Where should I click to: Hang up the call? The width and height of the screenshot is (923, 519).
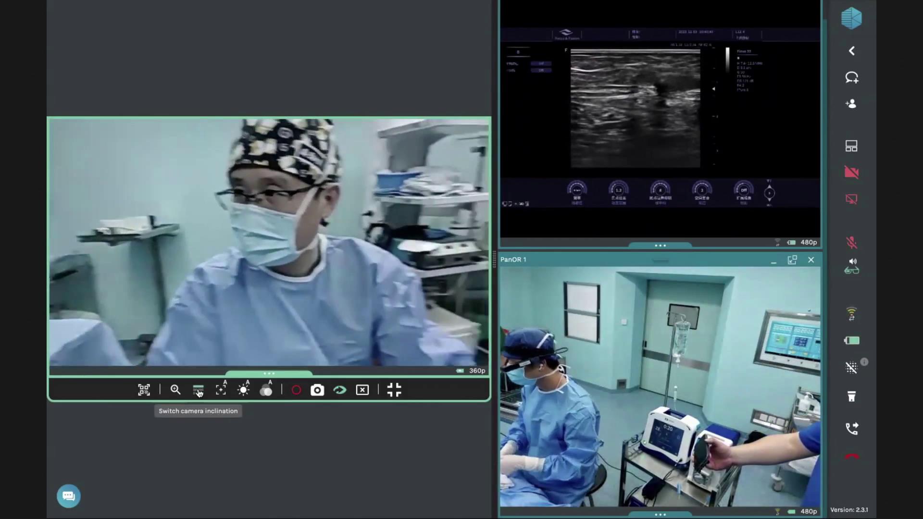click(x=851, y=456)
